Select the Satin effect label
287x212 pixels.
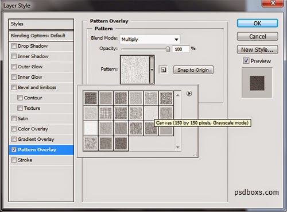click(23, 118)
